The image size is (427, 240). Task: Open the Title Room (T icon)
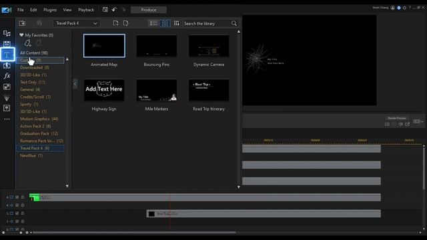click(x=7, y=55)
